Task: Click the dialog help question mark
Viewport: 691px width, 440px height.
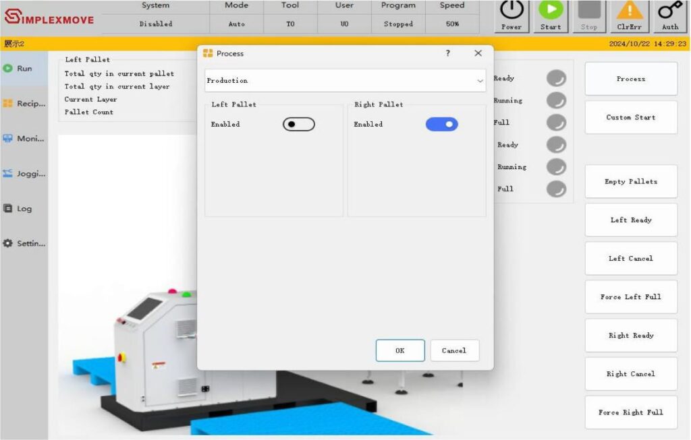Action: tap(447, 53)
